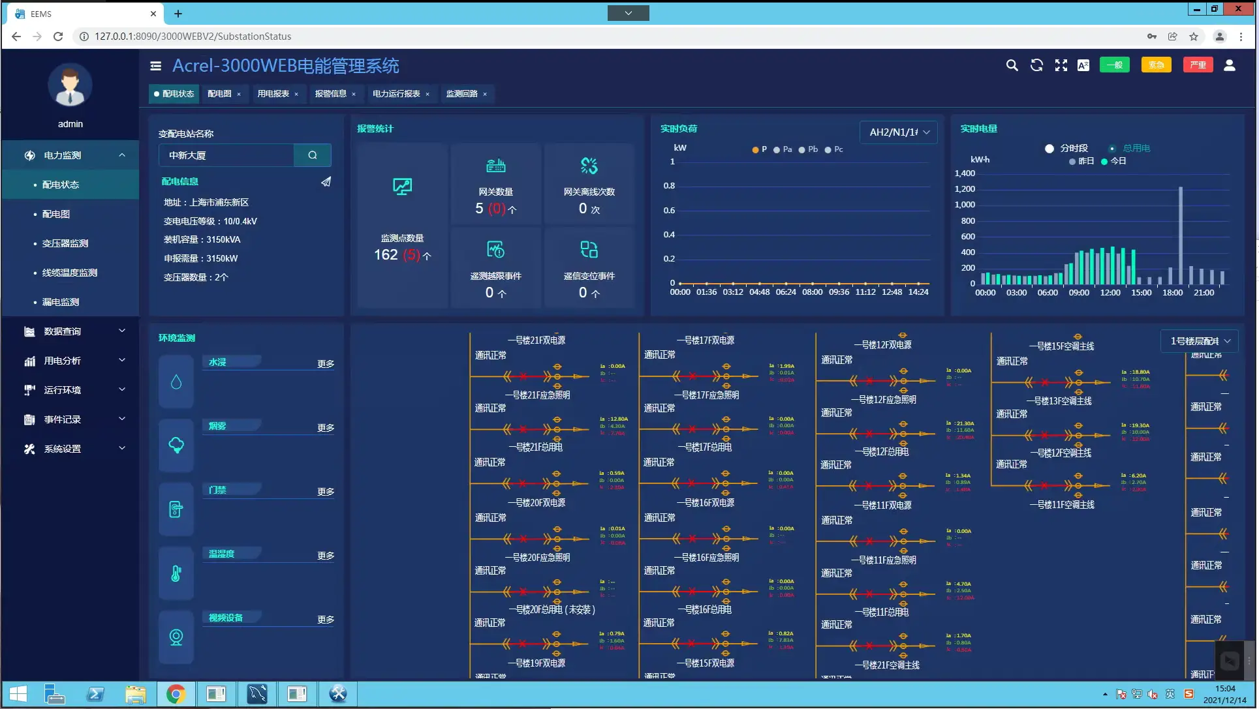
Task: Click the user profile icon in the header
Action: [1230, 65]
